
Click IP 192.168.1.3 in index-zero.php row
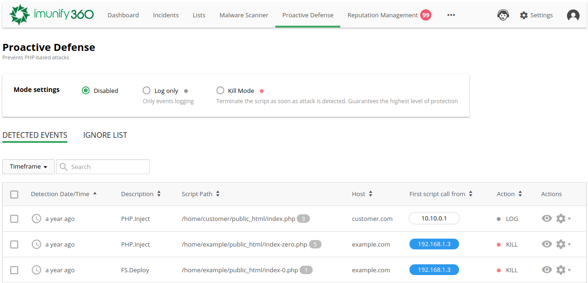point(434,244)
